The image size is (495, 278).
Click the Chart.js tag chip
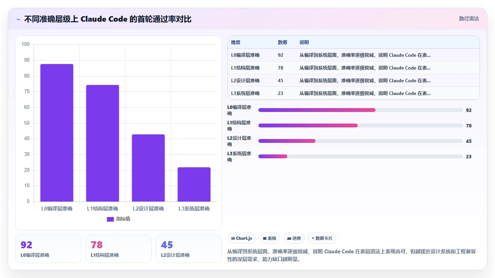click(x=241, y=238)
